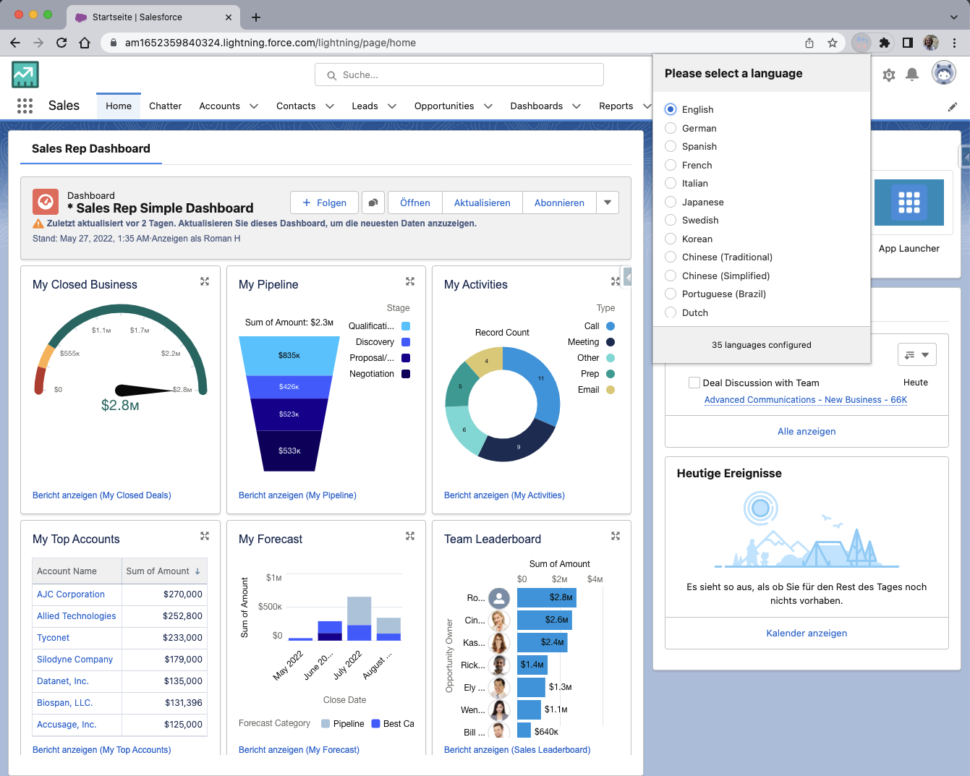Screen dimensions: 970x776
Task: Open the Chrome extensions puzzle icon
Action: (x=884, y=43)
